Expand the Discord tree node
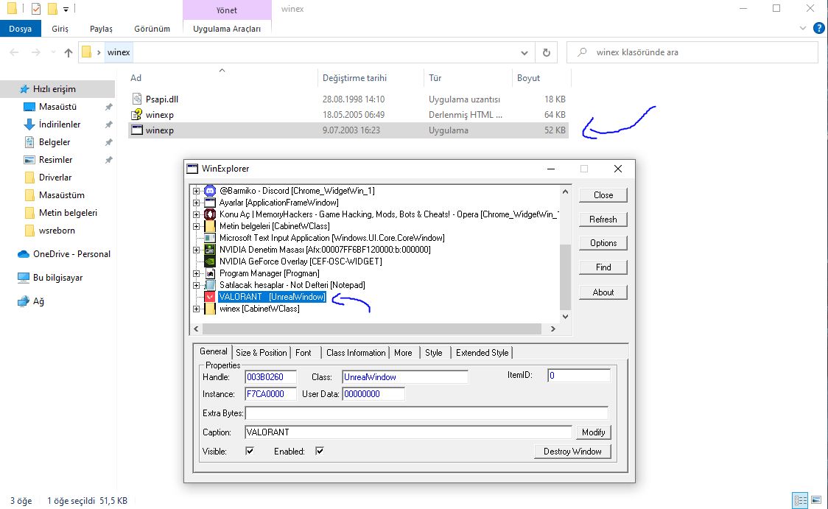This screenshot has height=509, width=828. tap(196, 191)
